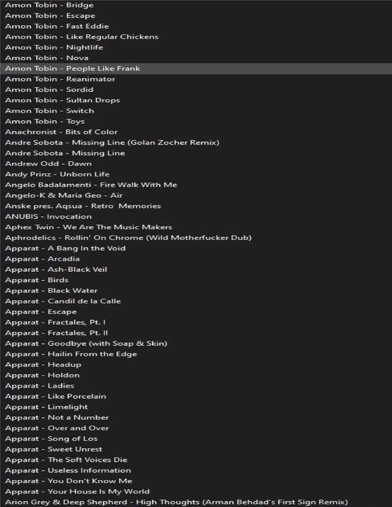
Task: Pick Apparat - Black Water
Action: [x=51, y=291]
